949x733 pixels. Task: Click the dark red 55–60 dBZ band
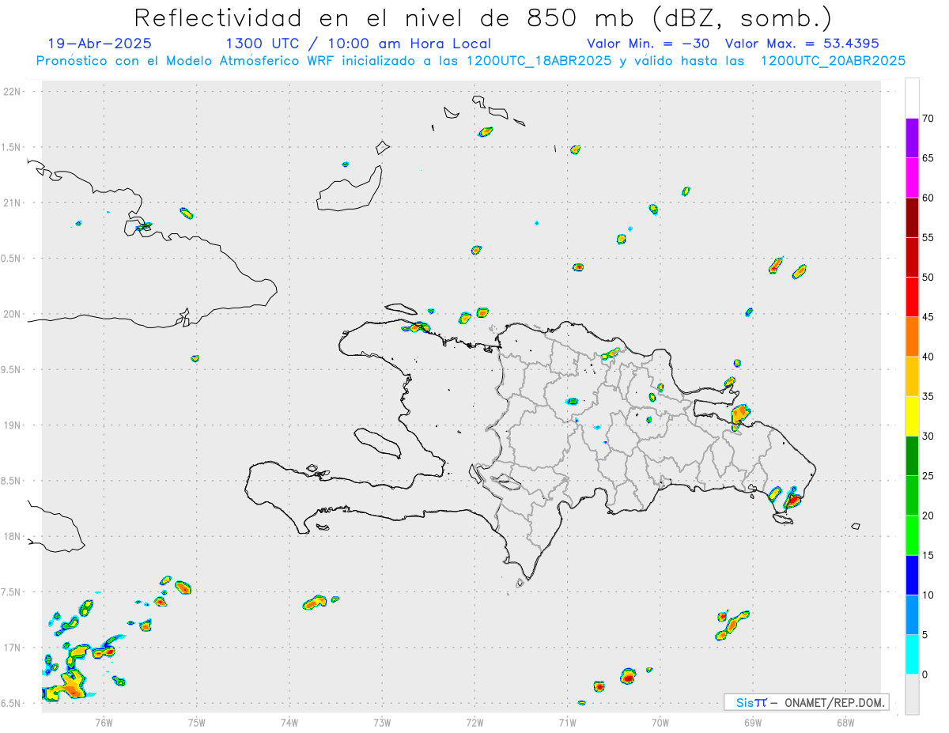coord(912,217)
